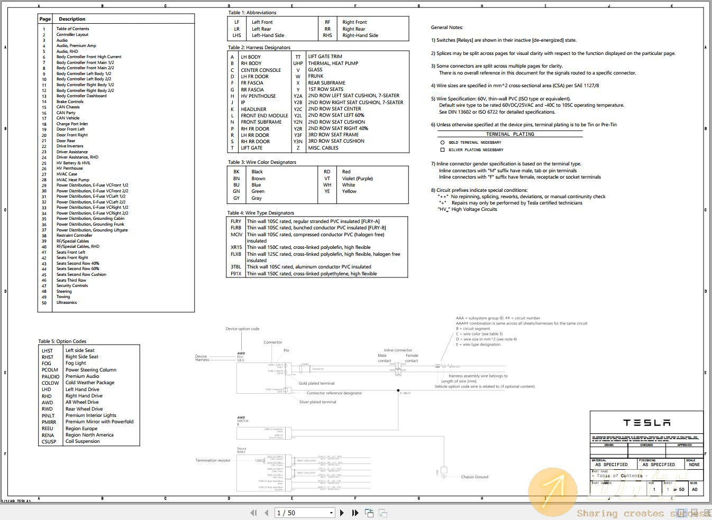
Task: Go to the first page
Action: (253, 513)
